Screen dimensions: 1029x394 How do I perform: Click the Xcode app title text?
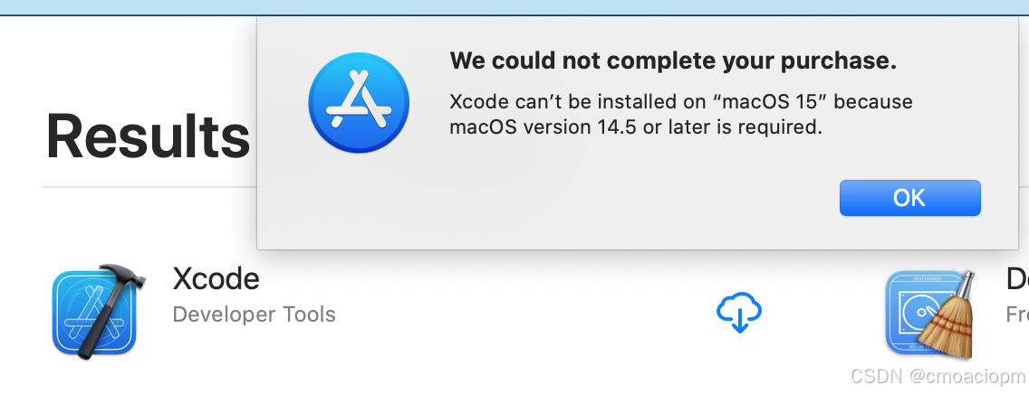216,279
